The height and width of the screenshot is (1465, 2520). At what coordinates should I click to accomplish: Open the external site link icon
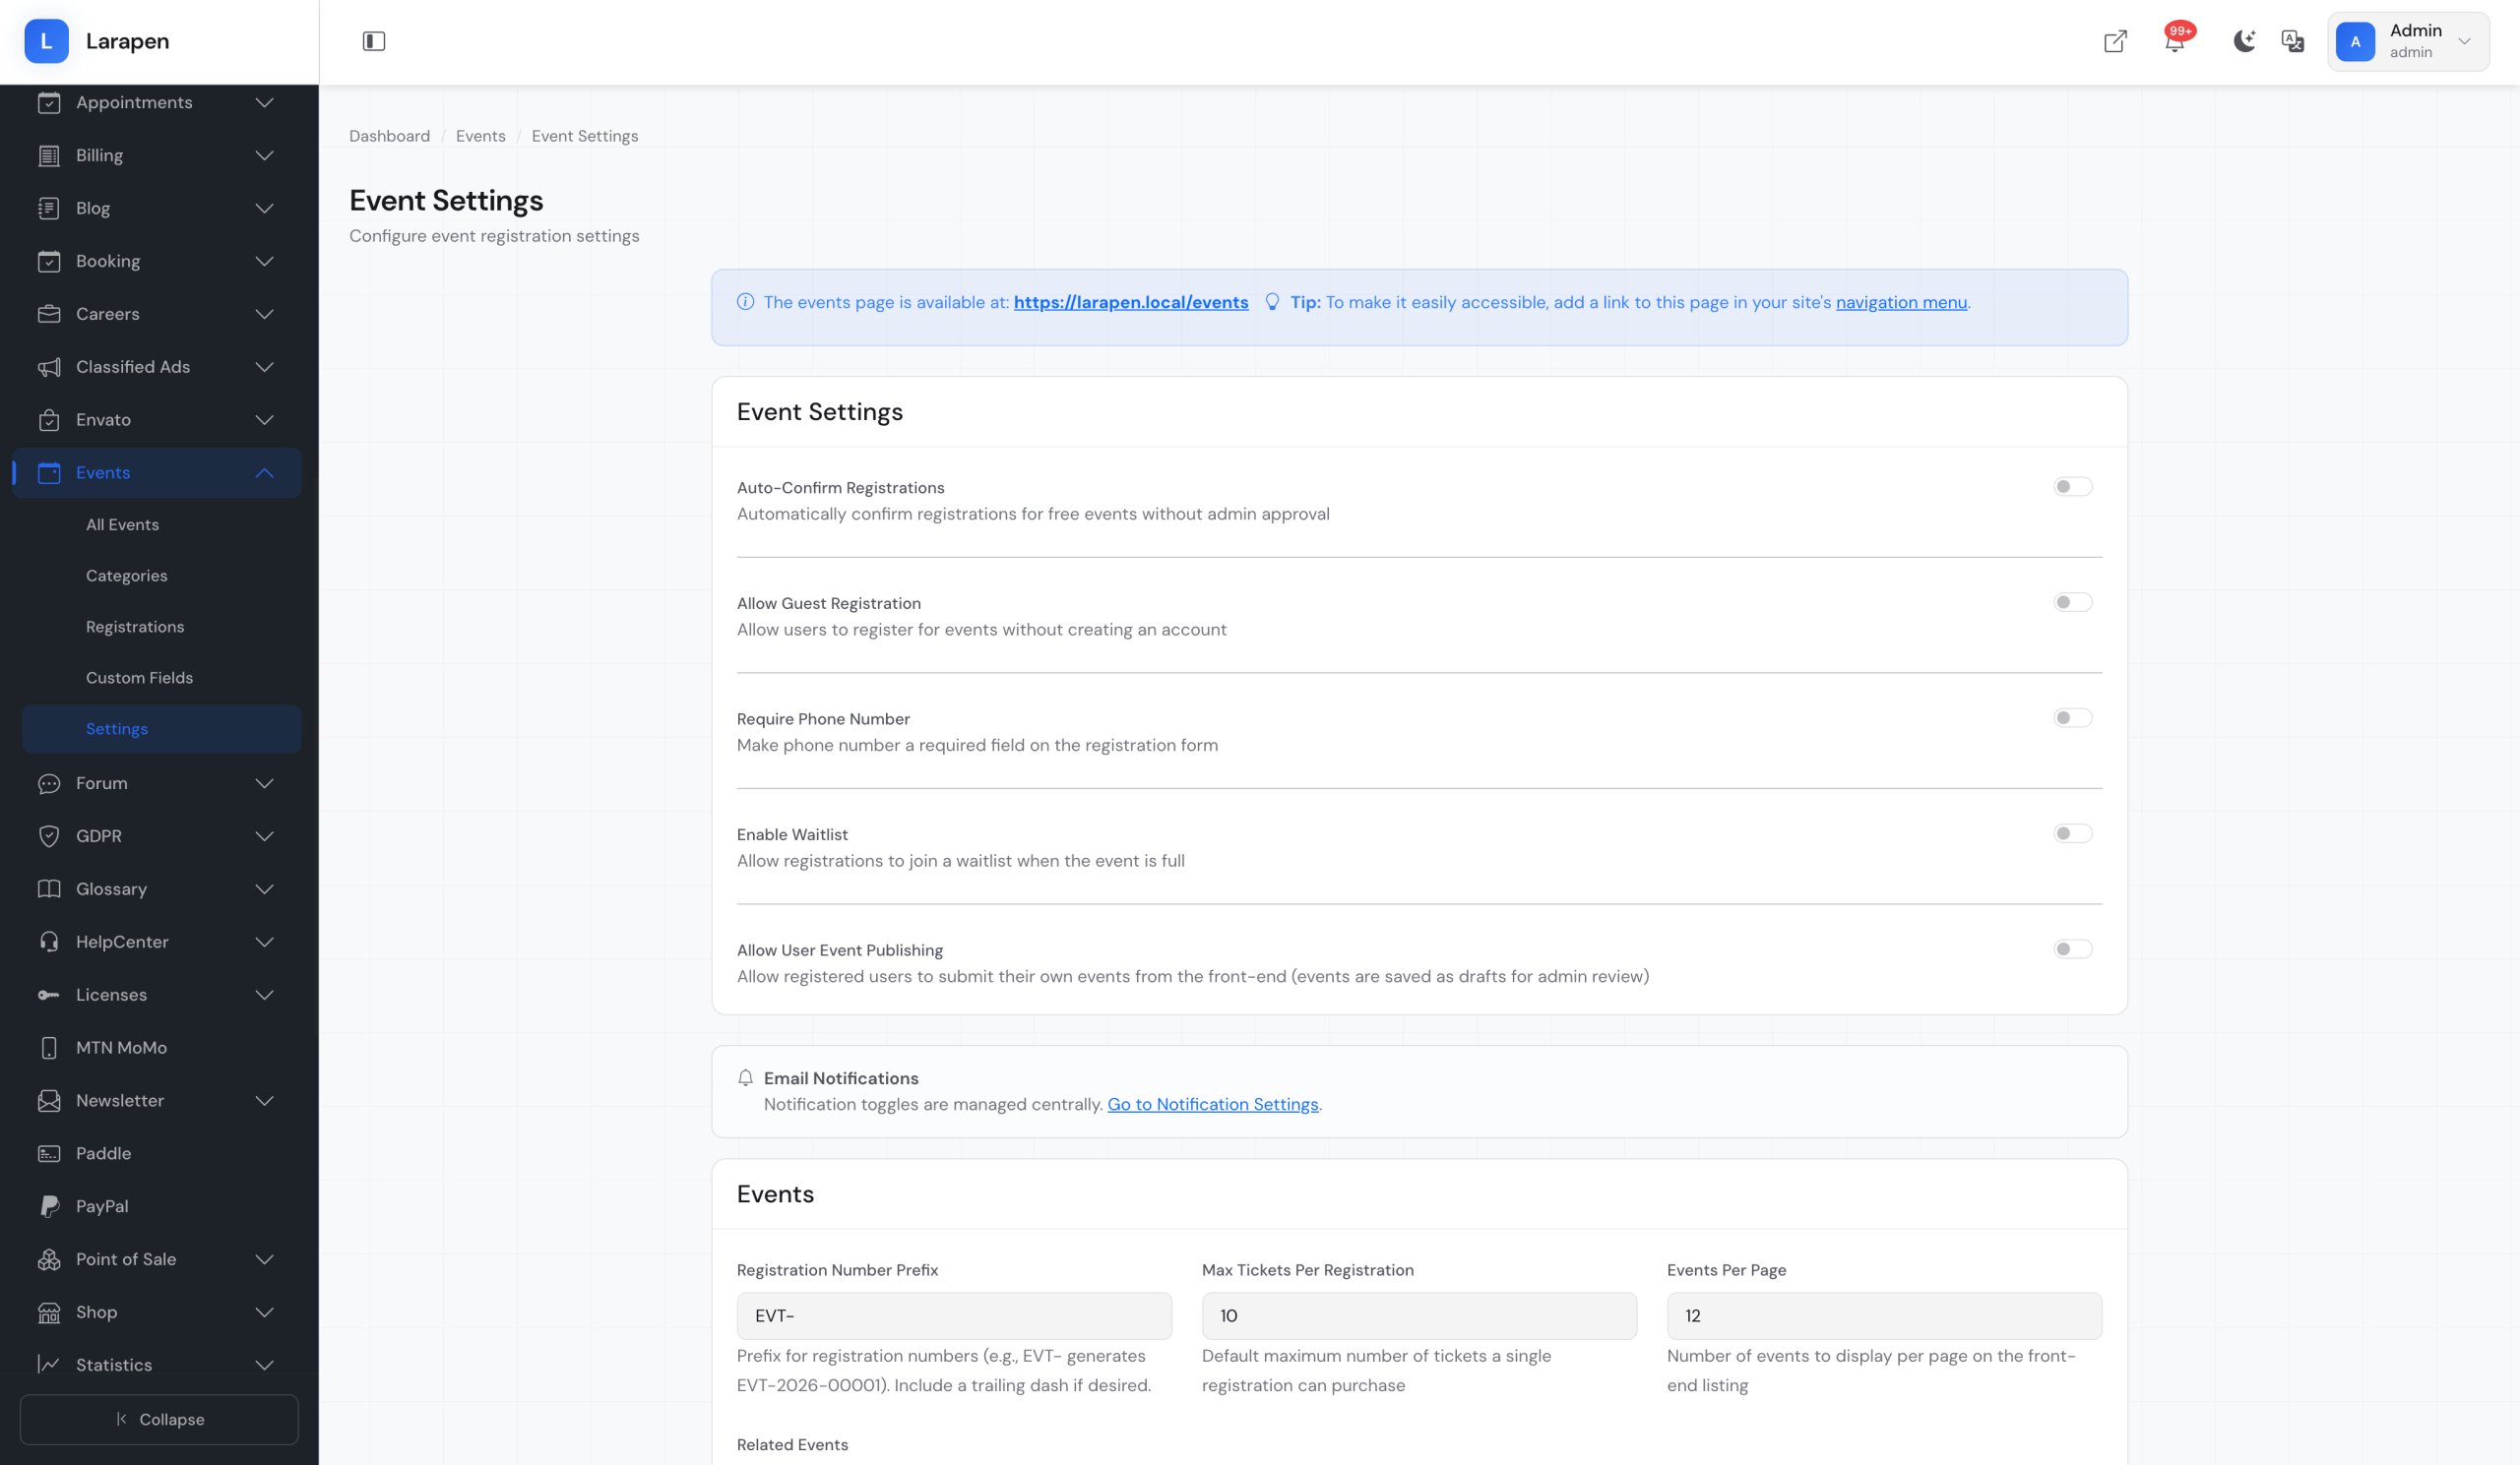[2114, 41]
